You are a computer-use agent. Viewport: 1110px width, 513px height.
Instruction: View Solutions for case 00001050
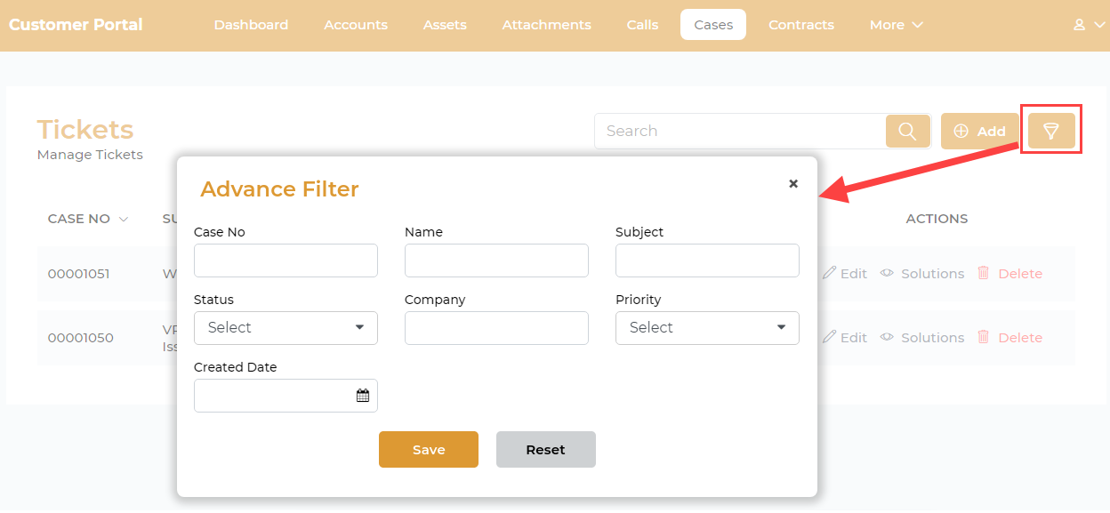[922, 338]
